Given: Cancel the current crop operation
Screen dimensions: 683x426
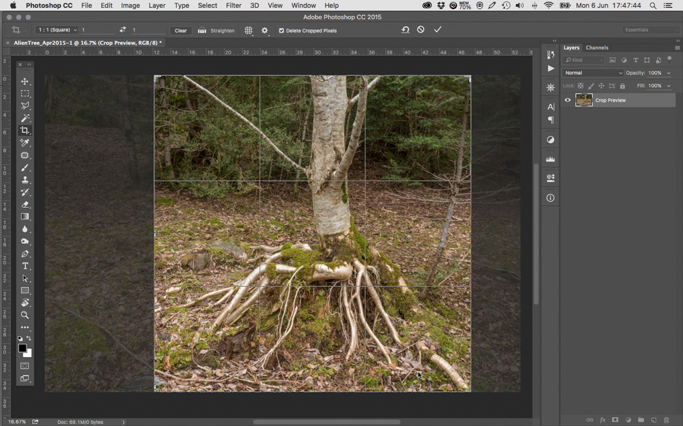Looking at the screenshot, I should (421, 30).
